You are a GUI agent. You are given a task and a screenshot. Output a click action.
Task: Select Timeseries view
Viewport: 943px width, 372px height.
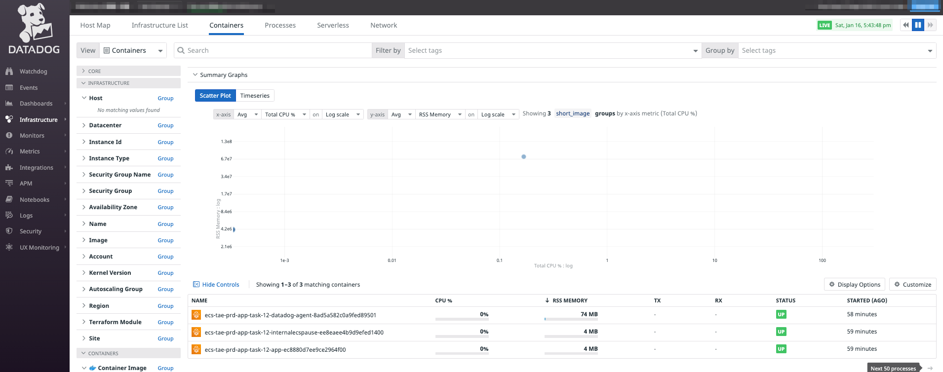pyautogui.click(x=255, y=96)
